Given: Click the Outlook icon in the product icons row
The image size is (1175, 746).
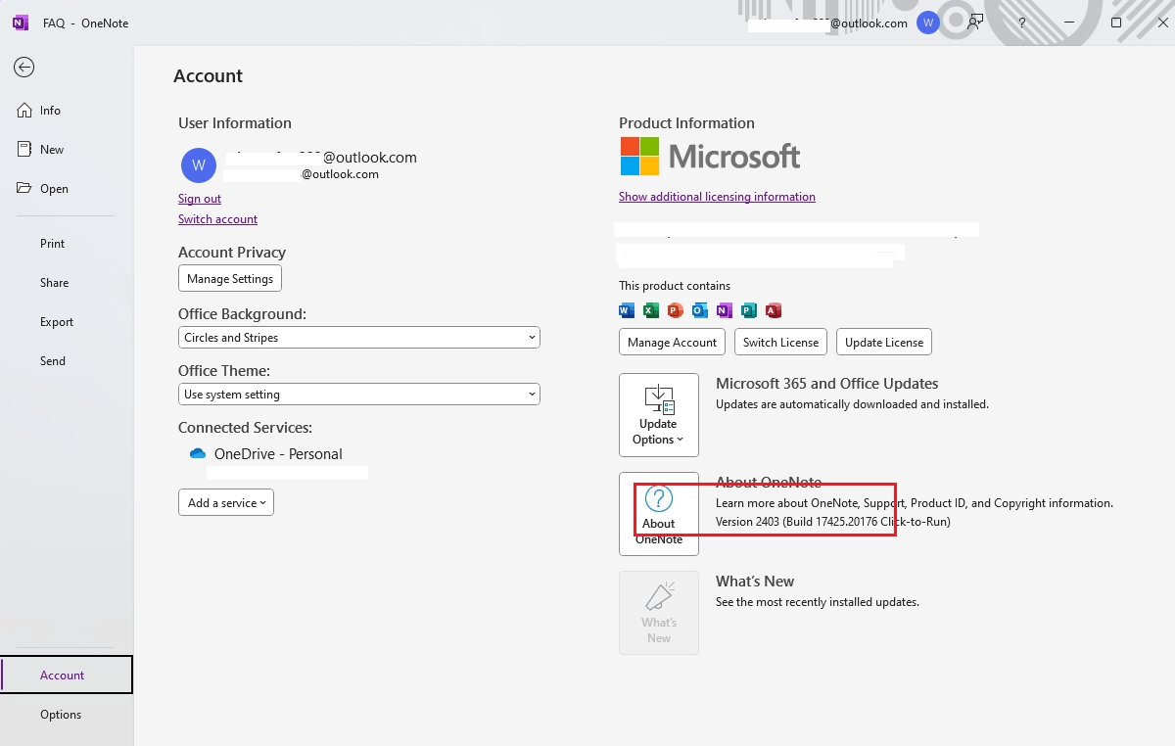Looking at the screenshot, I should click(699, 309).
